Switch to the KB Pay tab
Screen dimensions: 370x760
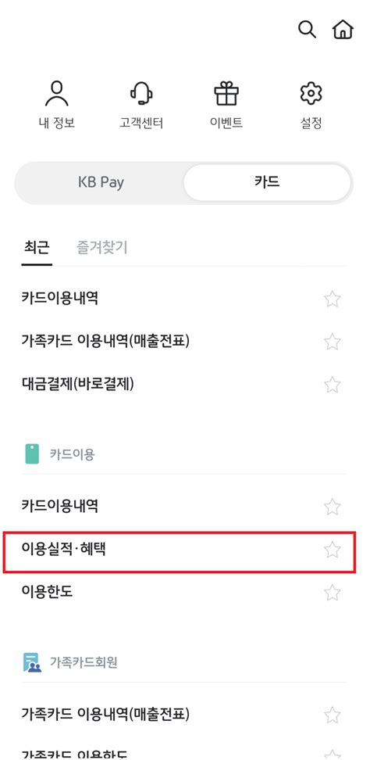click(101, 182)
